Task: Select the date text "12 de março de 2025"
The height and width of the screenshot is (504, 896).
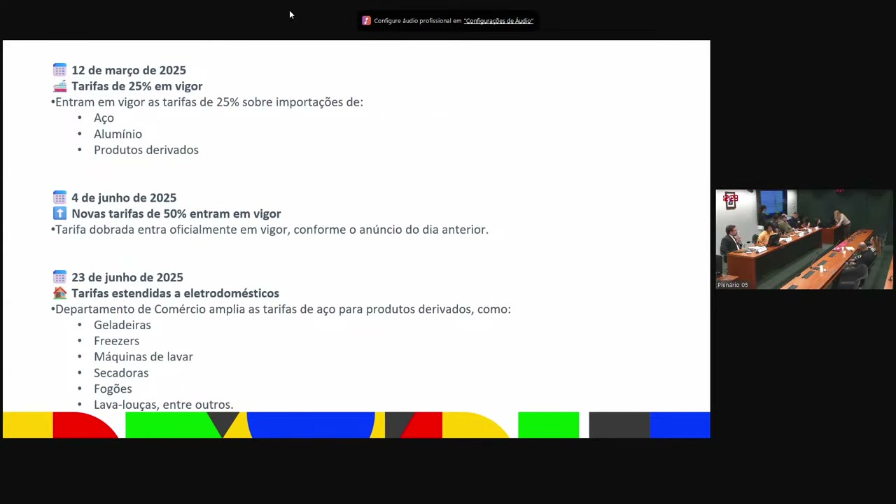Action: pos(129,70)
